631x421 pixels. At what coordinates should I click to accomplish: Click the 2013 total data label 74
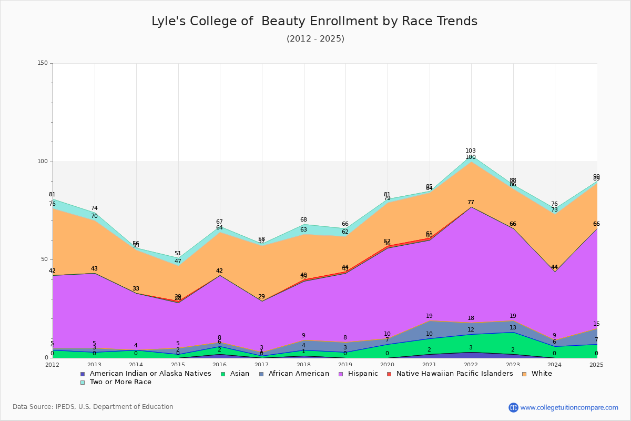[94, 208]
